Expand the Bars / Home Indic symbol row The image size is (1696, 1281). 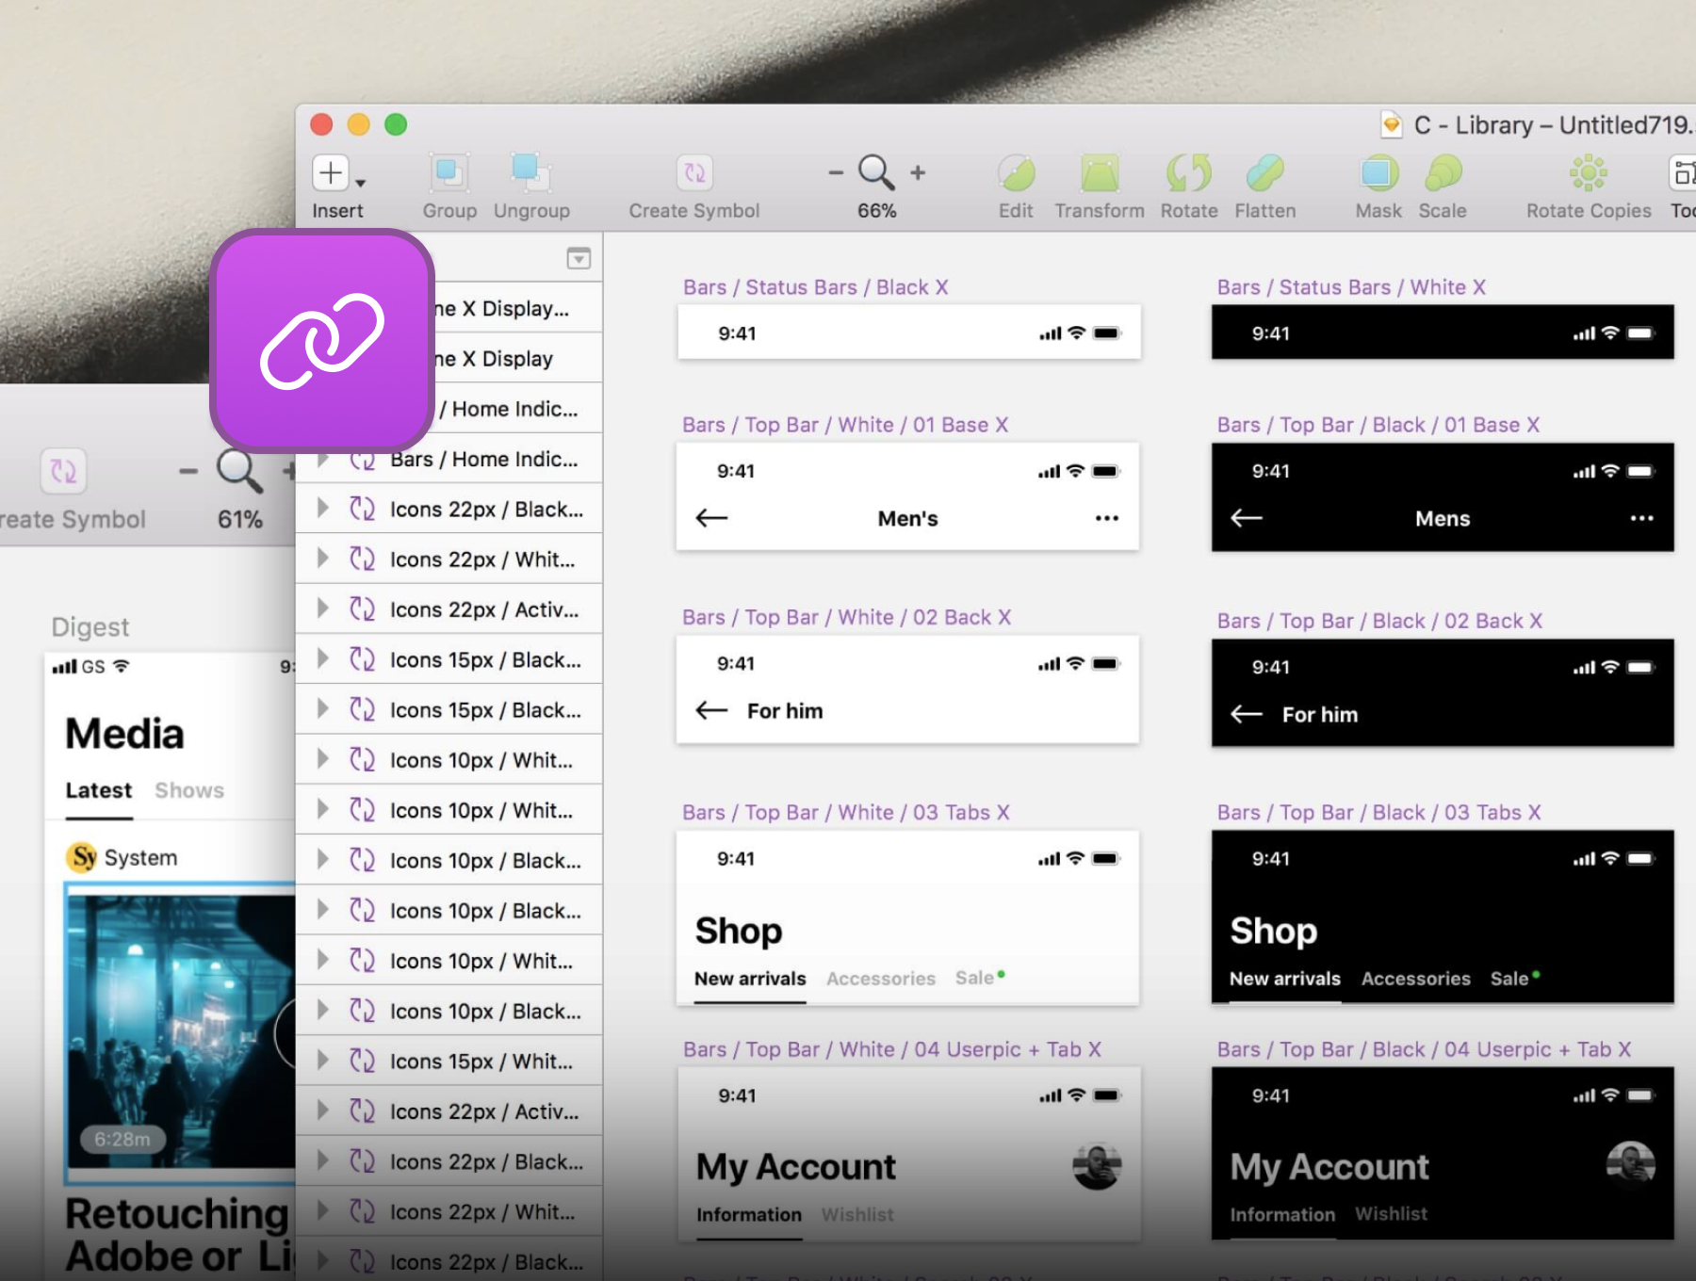tap(323, 460)
